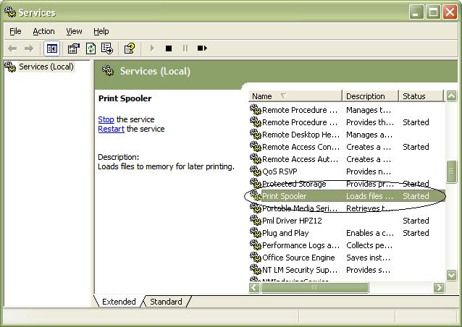The height and width of the screenshot is (327, 462).
Task: Click gear icon of Plug and Play row
Action: 256,233
